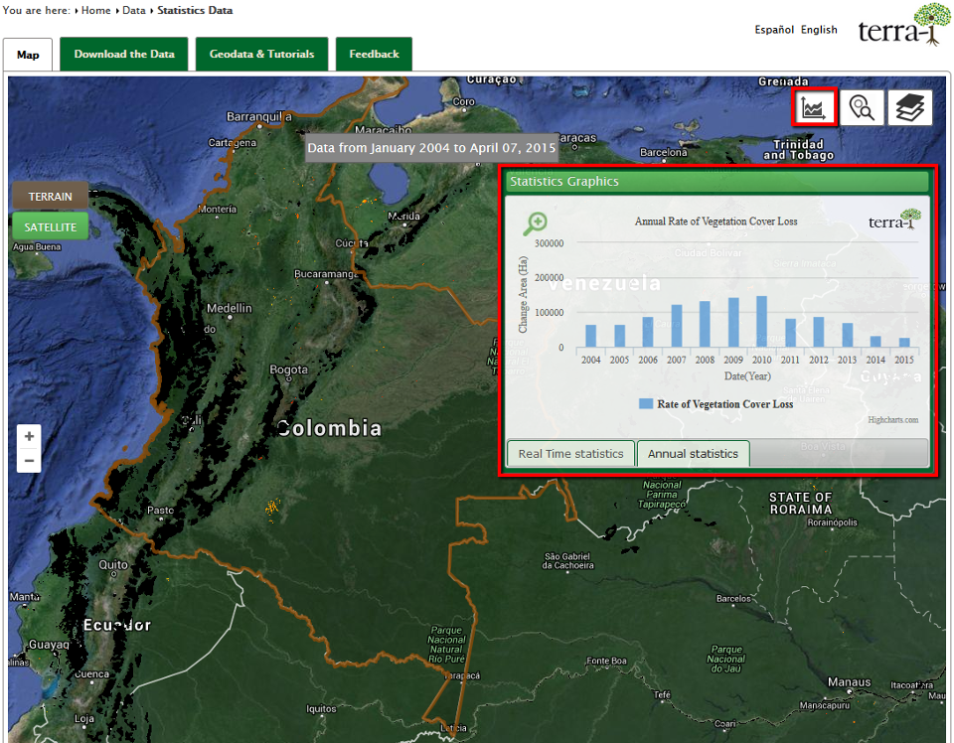Zoom in the chart with magnifier icon
This screenshot has height=743, width=954.
pyautogui.click(x=536, y=223)
